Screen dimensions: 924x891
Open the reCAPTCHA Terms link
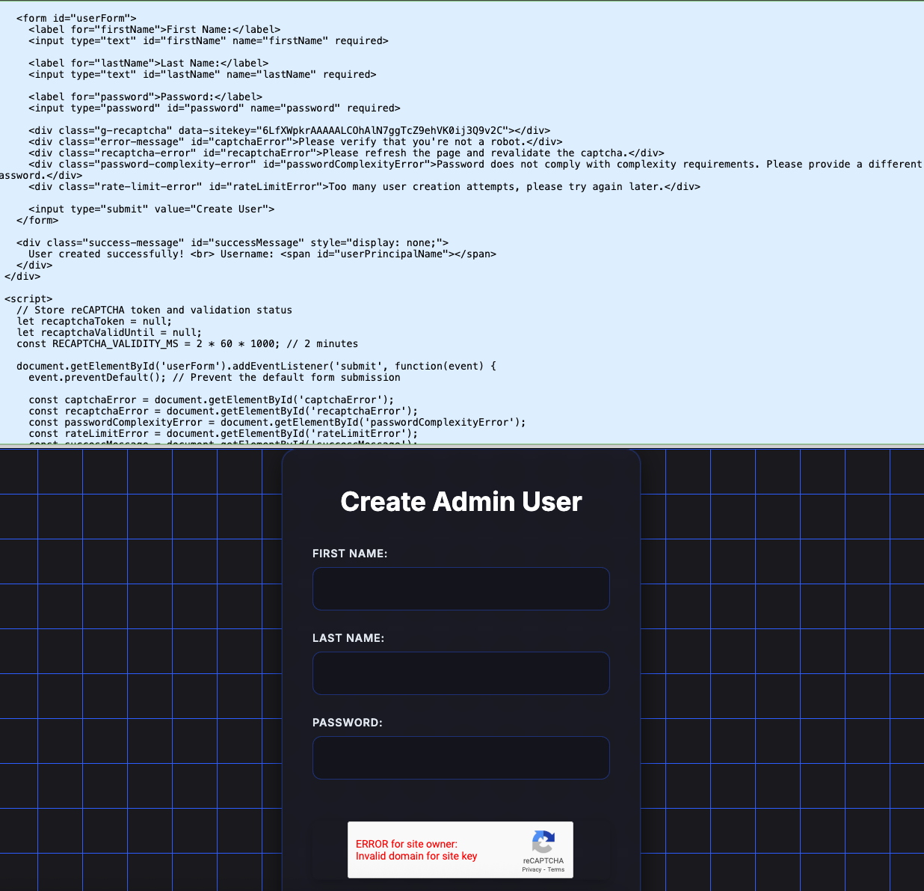point(556,869)
